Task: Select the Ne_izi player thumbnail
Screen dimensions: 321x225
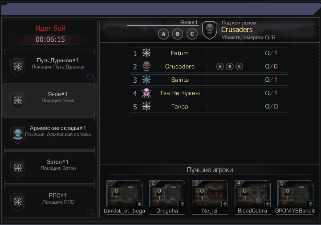Action: [210, 193]
